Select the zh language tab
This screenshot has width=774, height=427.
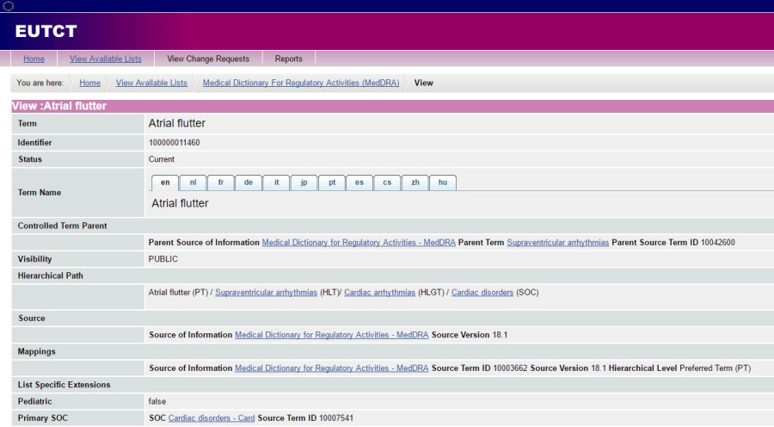click(x=415, y=183)
